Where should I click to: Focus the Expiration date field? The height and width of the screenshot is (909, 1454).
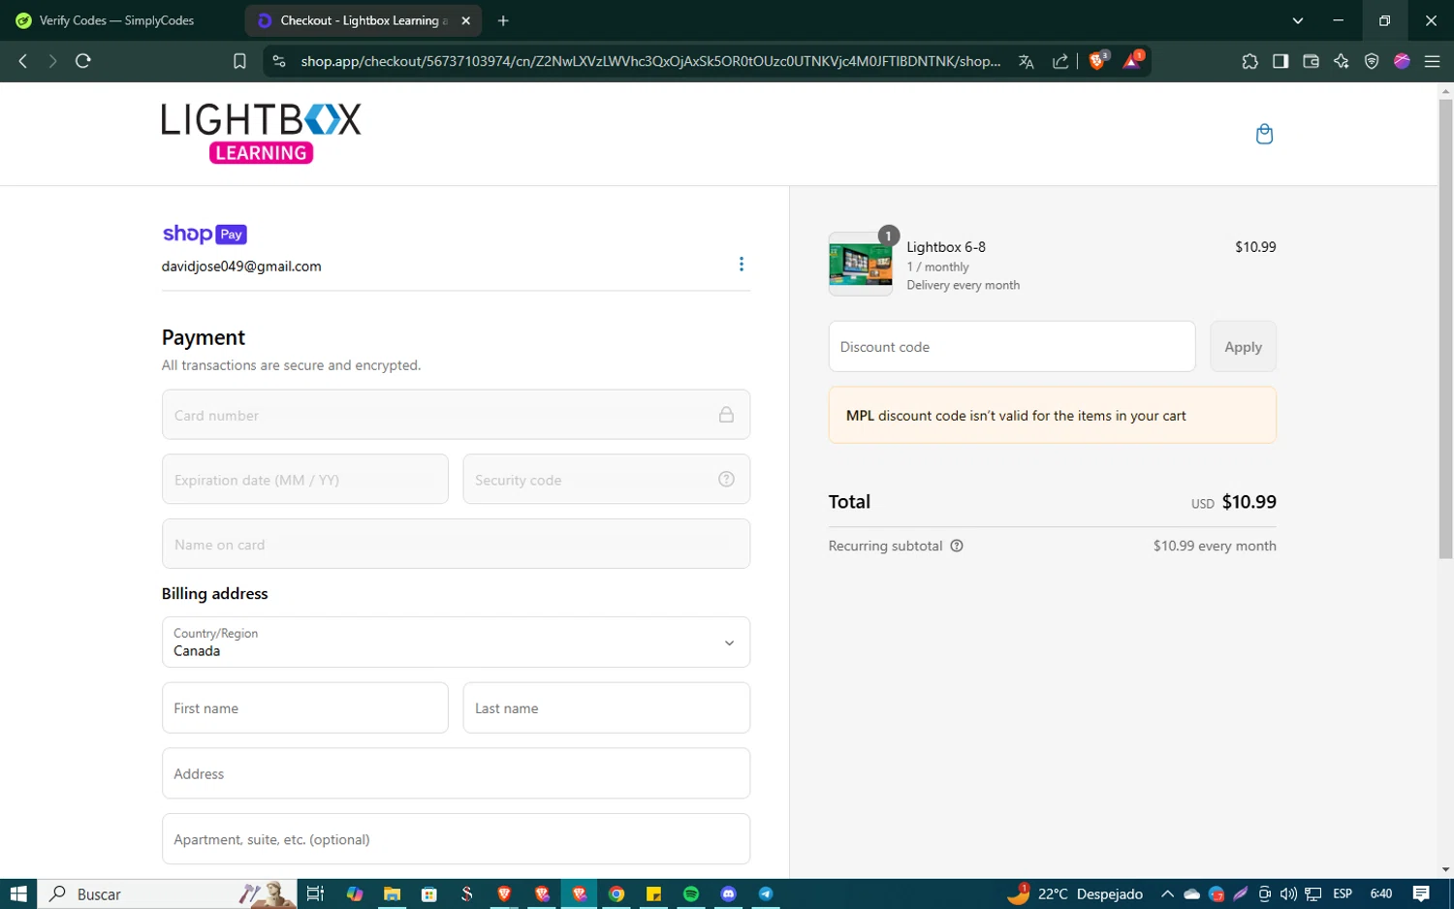[305, 479]
